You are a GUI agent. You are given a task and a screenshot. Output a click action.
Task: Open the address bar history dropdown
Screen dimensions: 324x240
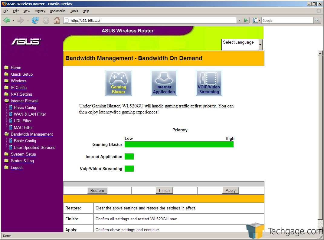(x=239, y=20)
